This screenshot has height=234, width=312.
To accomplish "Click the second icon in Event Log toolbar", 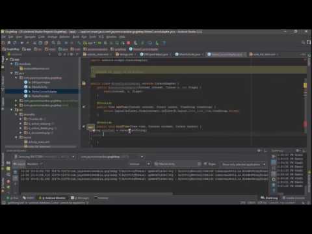I will (274, 162).
